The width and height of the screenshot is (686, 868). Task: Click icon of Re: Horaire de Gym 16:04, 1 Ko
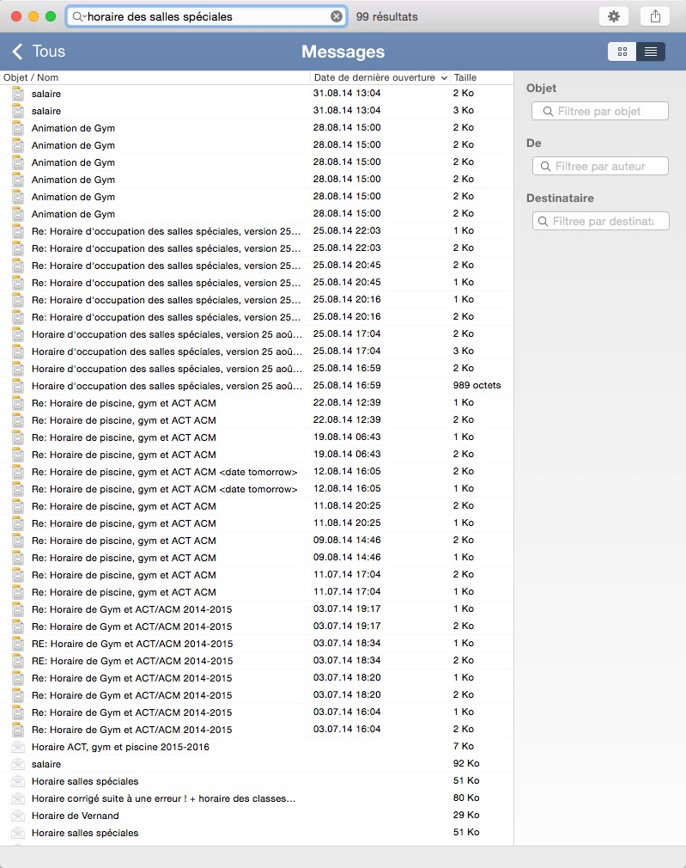pos(18,712)
